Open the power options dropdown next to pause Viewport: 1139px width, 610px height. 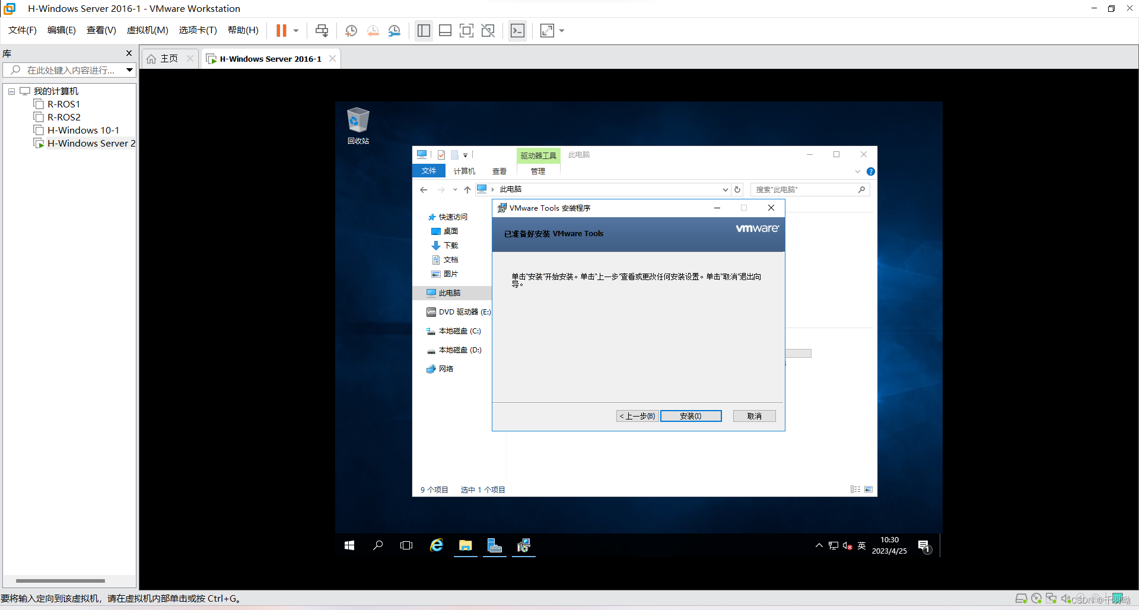point(296,30)
